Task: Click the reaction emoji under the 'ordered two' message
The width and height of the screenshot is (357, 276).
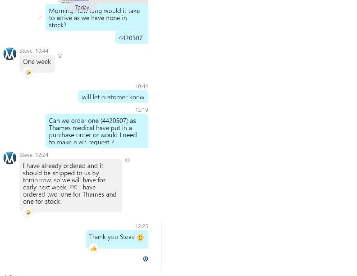Action: point(28,212)
